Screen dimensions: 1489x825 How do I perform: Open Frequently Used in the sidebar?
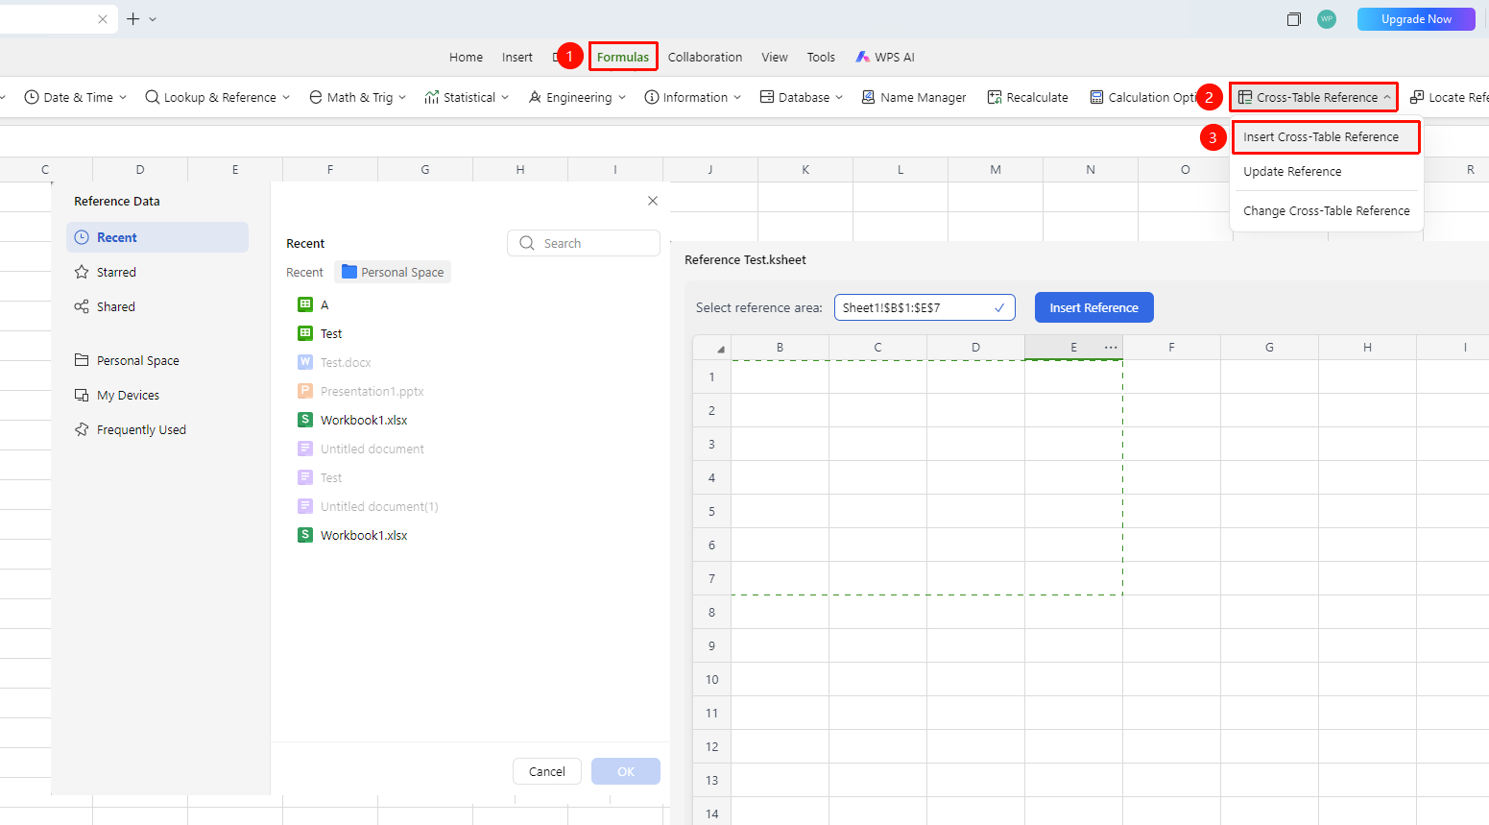click(157, 429)
